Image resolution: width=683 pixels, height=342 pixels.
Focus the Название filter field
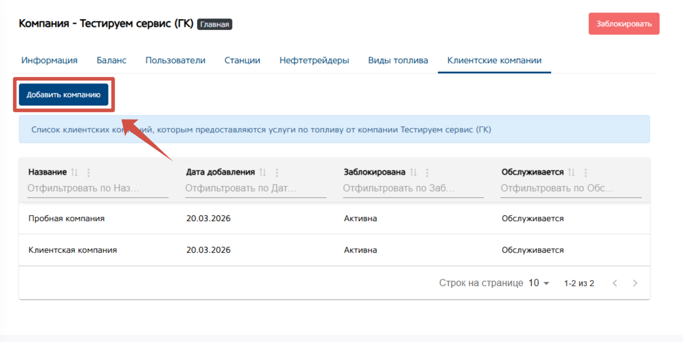pyautogui.click(x=98, y=188)
